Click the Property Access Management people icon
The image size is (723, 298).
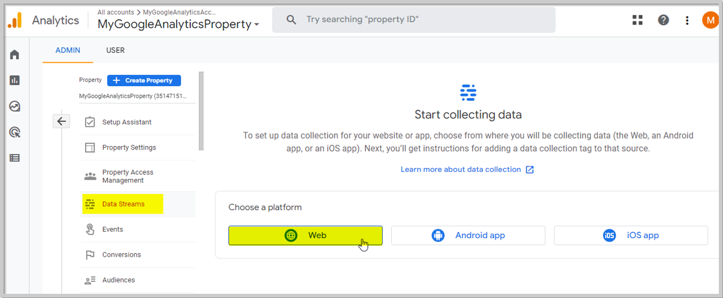tap(90, 176)
